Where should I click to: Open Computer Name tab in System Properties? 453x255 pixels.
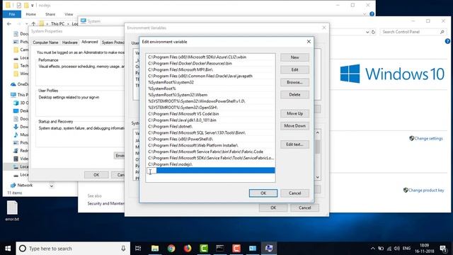tap(45, 42)
